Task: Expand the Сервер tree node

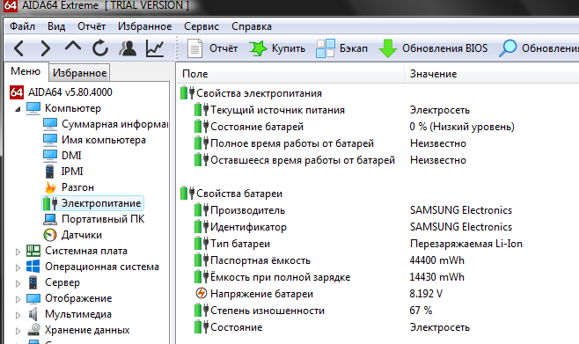Action: pos(18,283)
